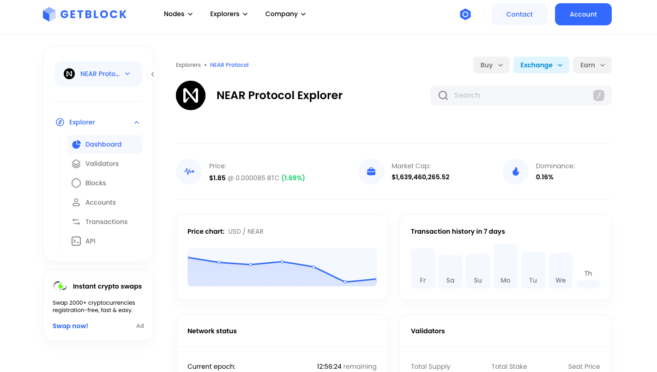The width and height of the screenshot is (657, 372).
Task: Click the Contact button
Action: tap(519, 14)
